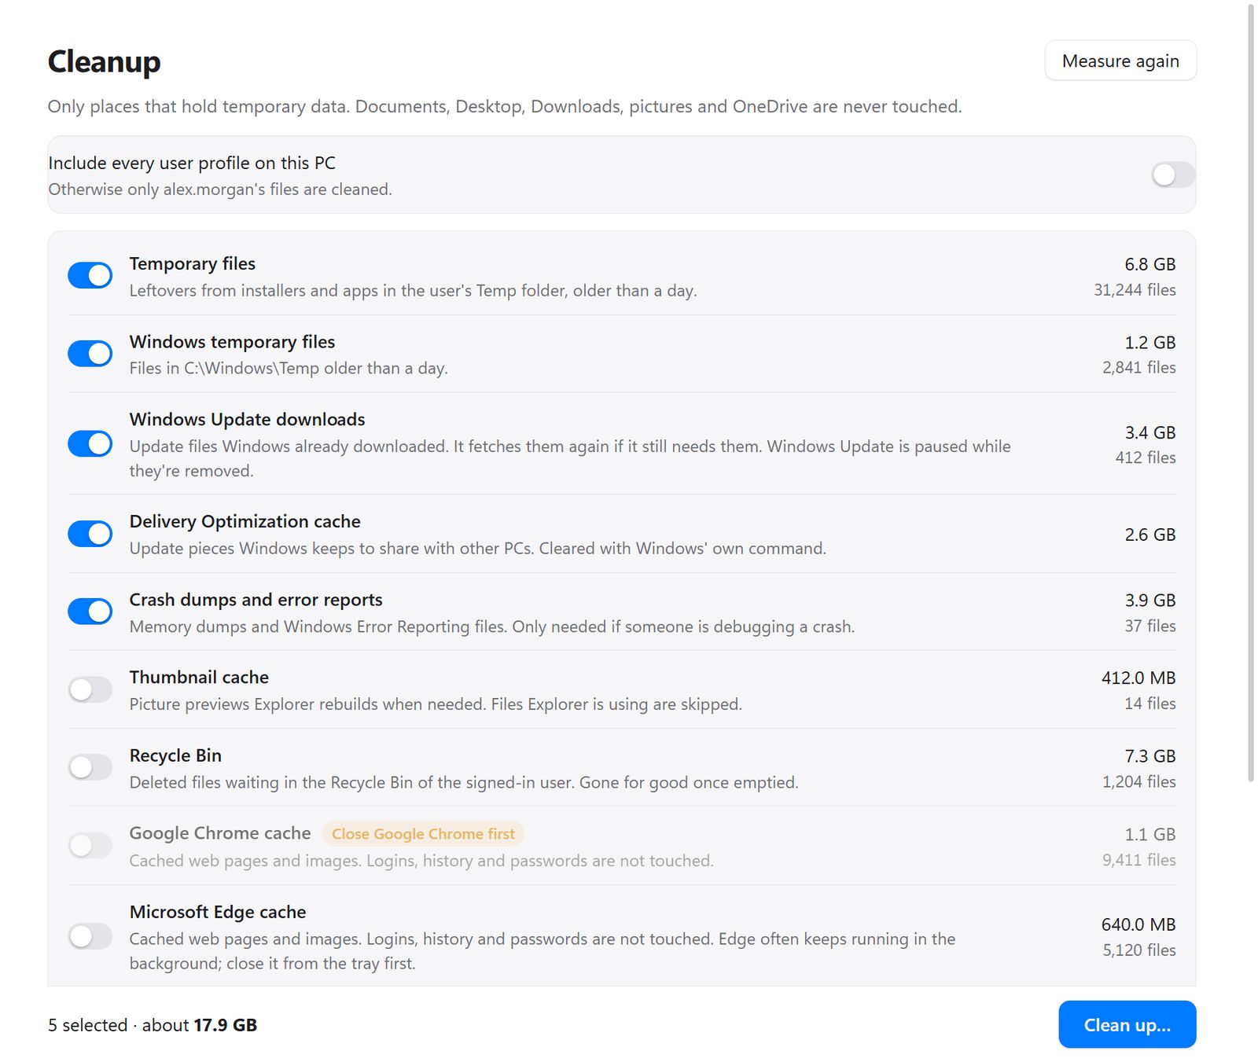The width and height of the screenshot is (1258, 1062).
Task: Click the 7.3 GB size value
Action: 1149,756
